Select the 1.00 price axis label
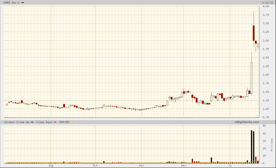The width and height of the screenshot is (276, 168). click(x=266, y=109)
